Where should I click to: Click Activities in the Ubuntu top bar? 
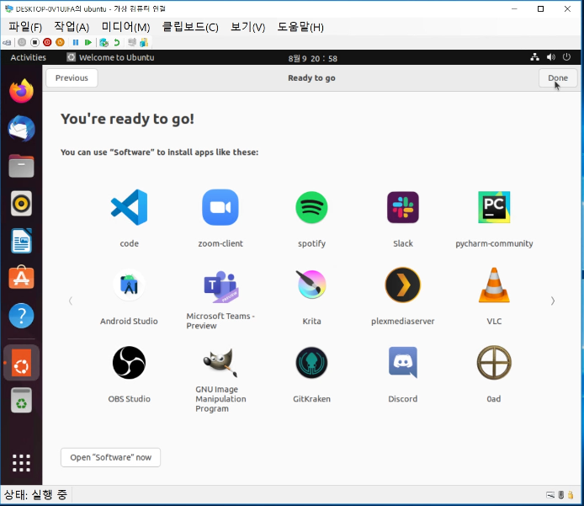point(29,57)
